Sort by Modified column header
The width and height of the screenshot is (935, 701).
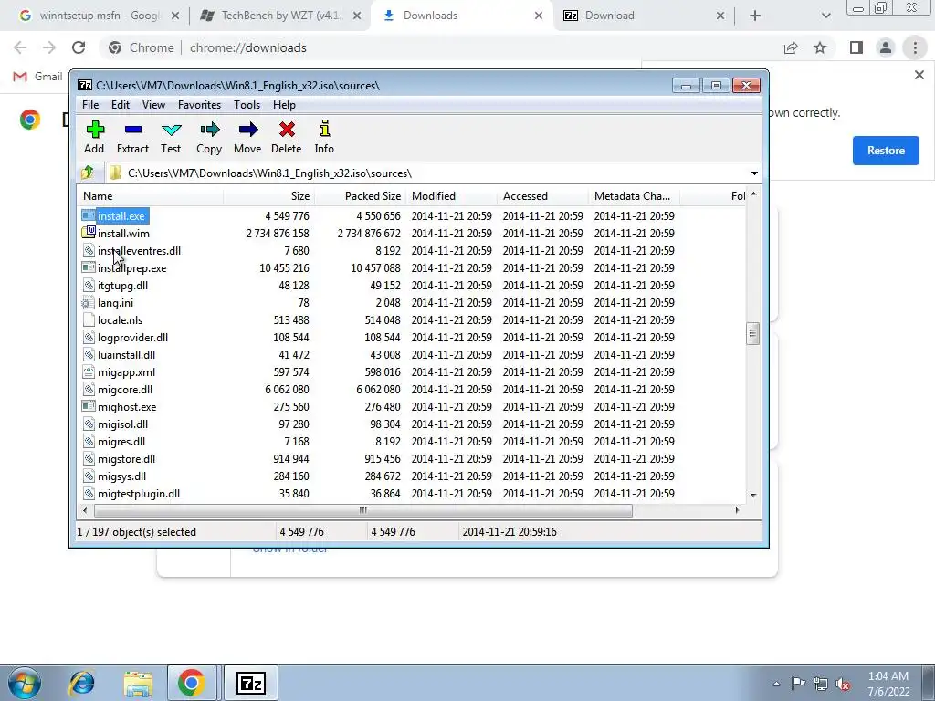point(451,196)
